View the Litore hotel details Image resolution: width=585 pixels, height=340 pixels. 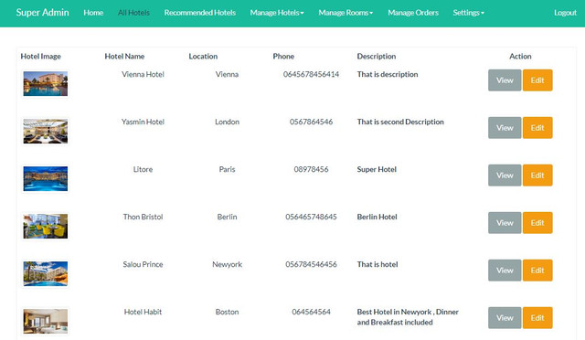coord(505,175)
